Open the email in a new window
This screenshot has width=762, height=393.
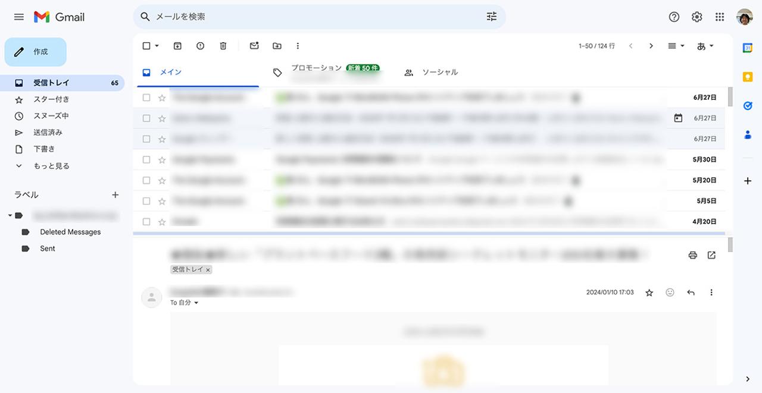pos(711,254)
